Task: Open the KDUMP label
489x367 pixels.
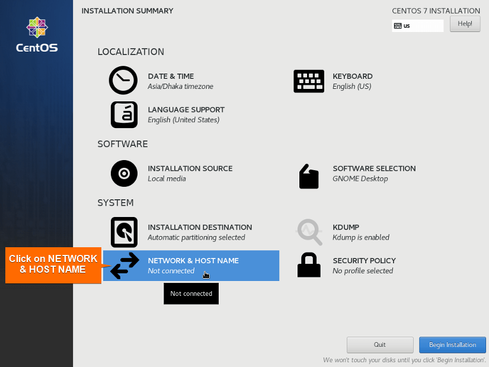Action: [346, 228]
